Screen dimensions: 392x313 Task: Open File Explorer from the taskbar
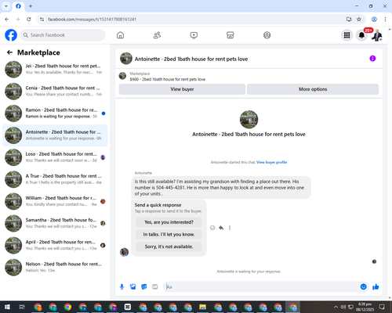click(202, 307)
